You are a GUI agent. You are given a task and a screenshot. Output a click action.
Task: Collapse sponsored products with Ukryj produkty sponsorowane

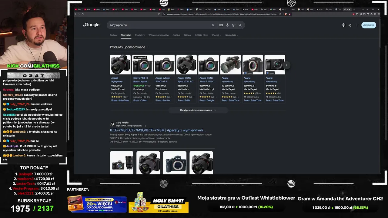198,110
